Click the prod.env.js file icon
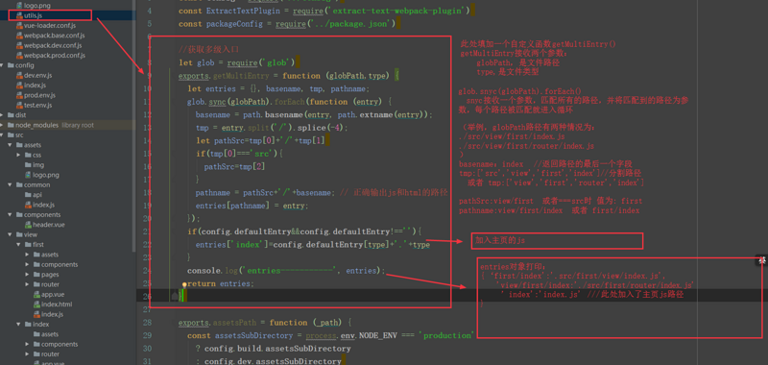Screen dimensions: 768x365 (x=19, y=95)
